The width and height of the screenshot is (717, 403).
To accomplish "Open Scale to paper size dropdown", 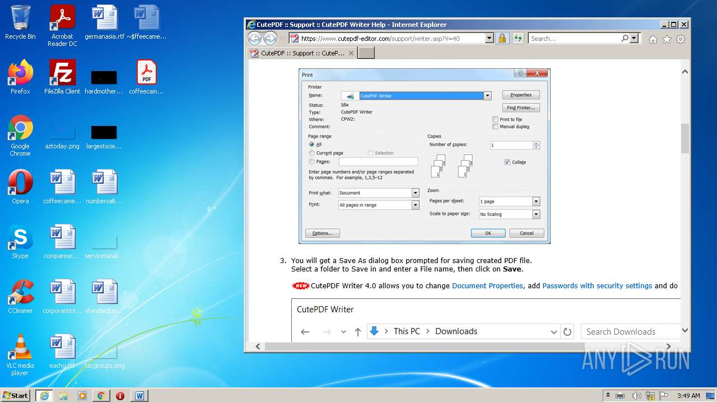I will (536, 214).
